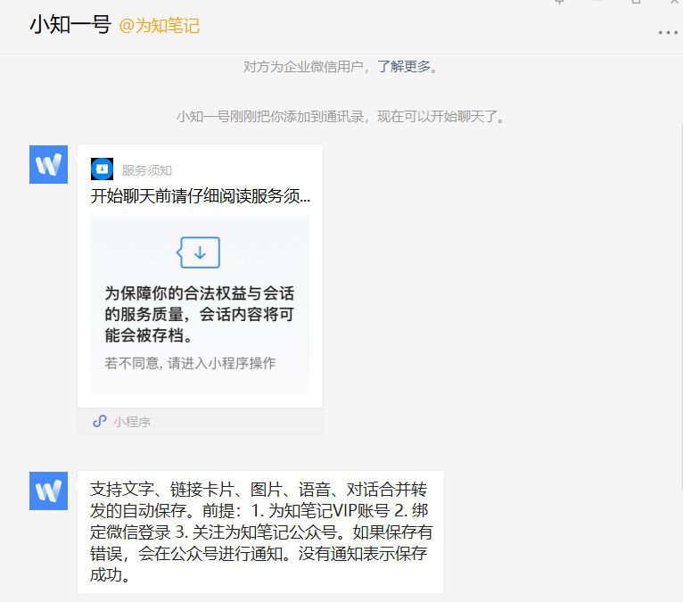The width and height of the screenshot is (683, 602).
Task: Click 若不同意, 请进入小程序操作 text
Action: (190, 363)
